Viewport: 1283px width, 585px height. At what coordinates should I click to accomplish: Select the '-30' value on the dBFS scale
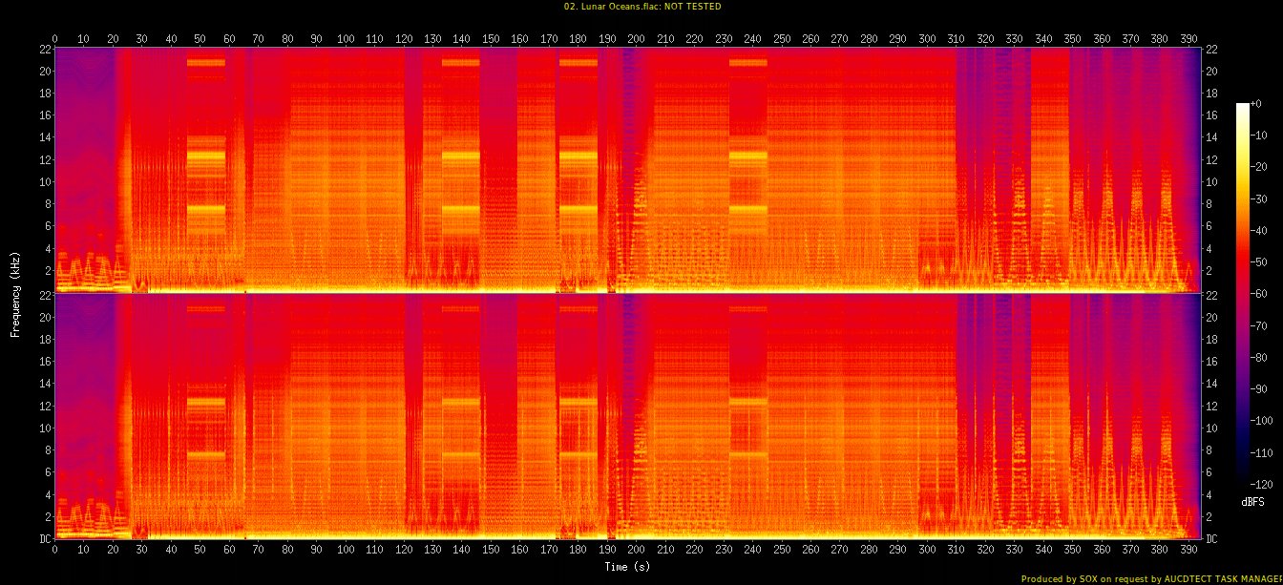click(x=1258, y=198)
